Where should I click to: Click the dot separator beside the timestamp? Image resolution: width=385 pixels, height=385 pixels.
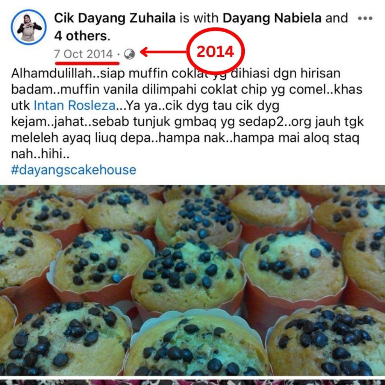[118, 54]
